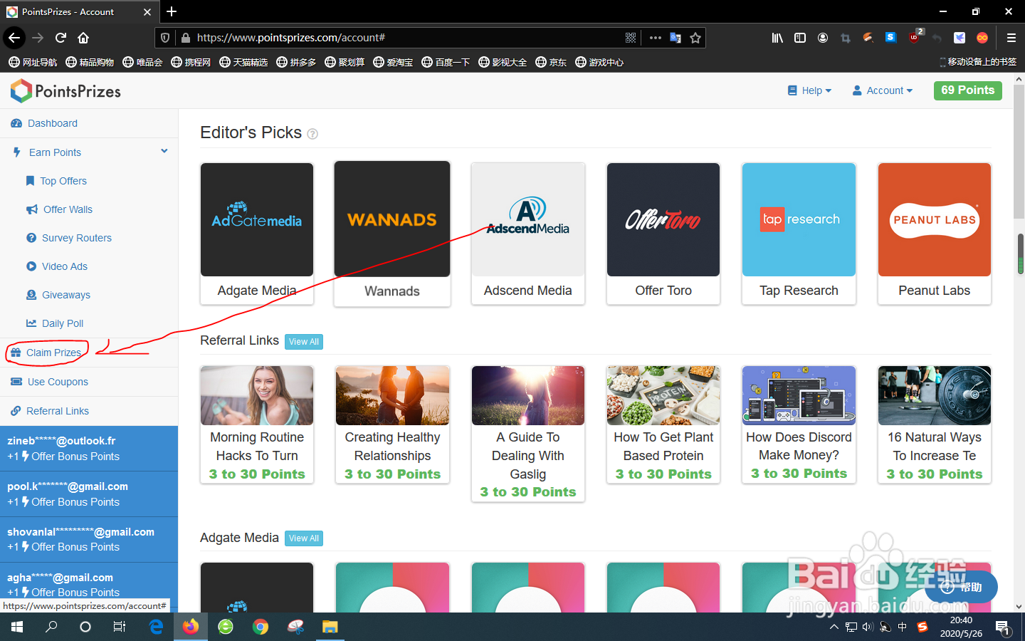Screen dimensions: 1025x641
Task: Open the Adscend Media card
Action: pyautogui.click(x=528, y=234)
